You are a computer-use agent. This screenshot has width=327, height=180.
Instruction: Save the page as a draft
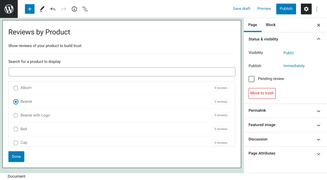[241, 9]
